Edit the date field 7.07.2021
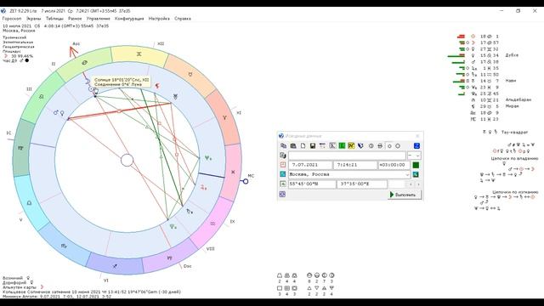 click(x=310, y=165)
